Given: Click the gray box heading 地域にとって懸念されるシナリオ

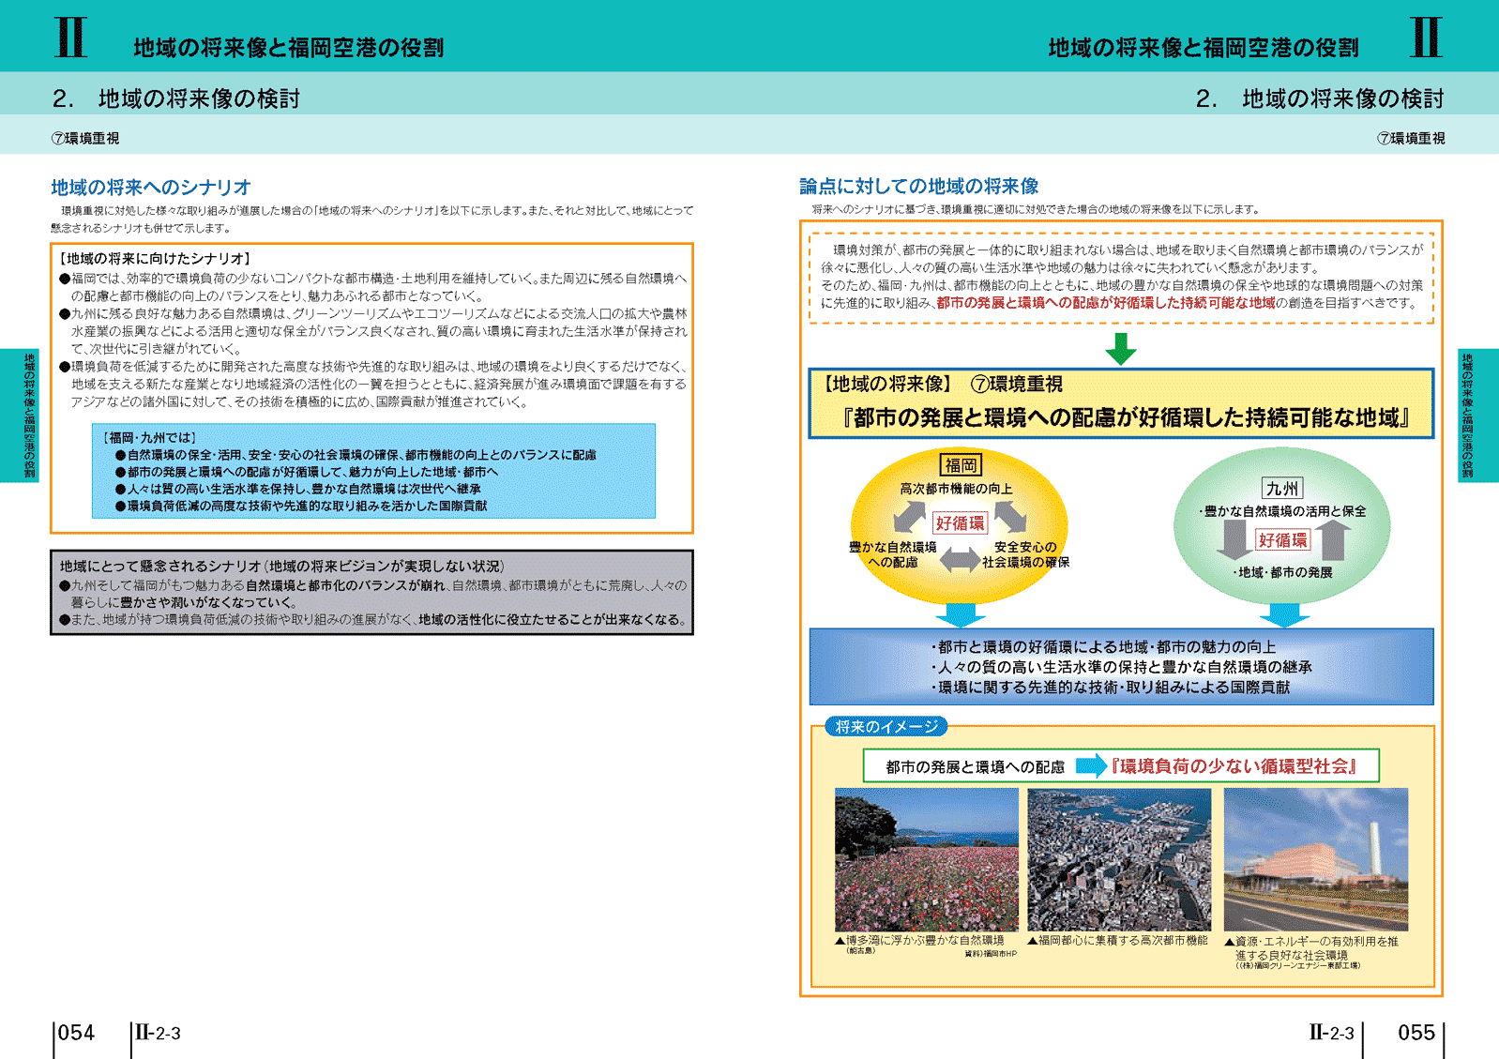Looking at the screenshot, I should [282, 566].
